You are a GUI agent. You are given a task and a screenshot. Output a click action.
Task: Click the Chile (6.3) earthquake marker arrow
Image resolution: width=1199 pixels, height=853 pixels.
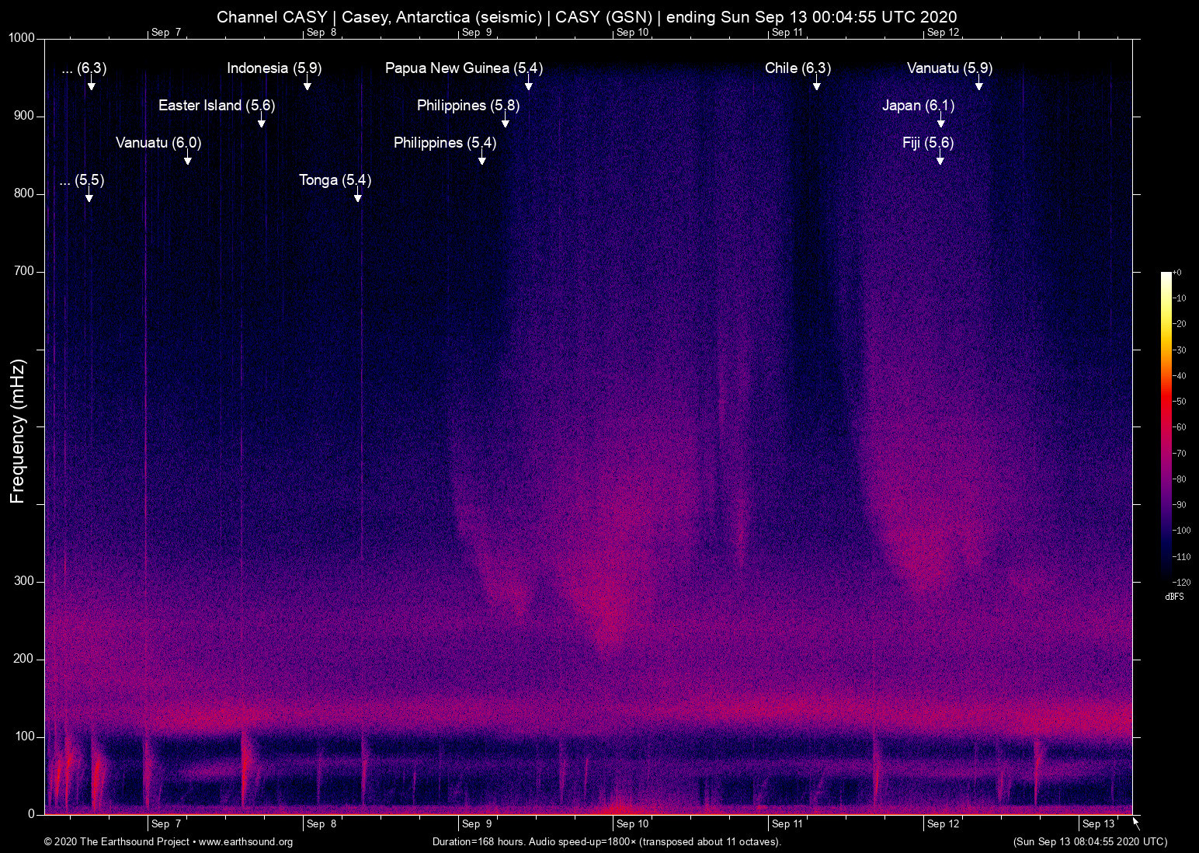[x=816, y=86]
